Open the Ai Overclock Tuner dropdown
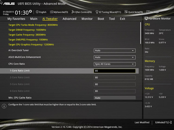 tap(115, 51)
